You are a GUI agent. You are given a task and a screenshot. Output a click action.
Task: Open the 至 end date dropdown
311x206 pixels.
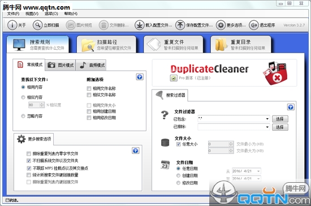[x=258, y=179]
